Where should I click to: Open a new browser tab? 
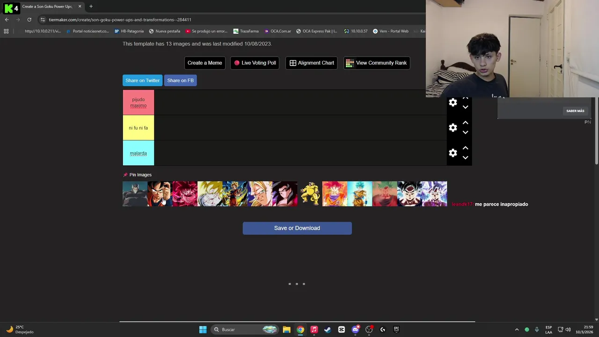pos(91,7)
